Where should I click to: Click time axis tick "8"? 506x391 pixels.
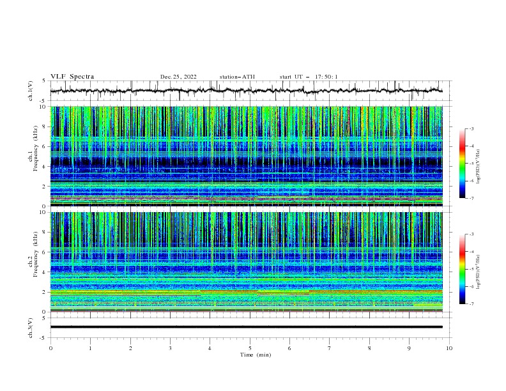tap(369, 348)
